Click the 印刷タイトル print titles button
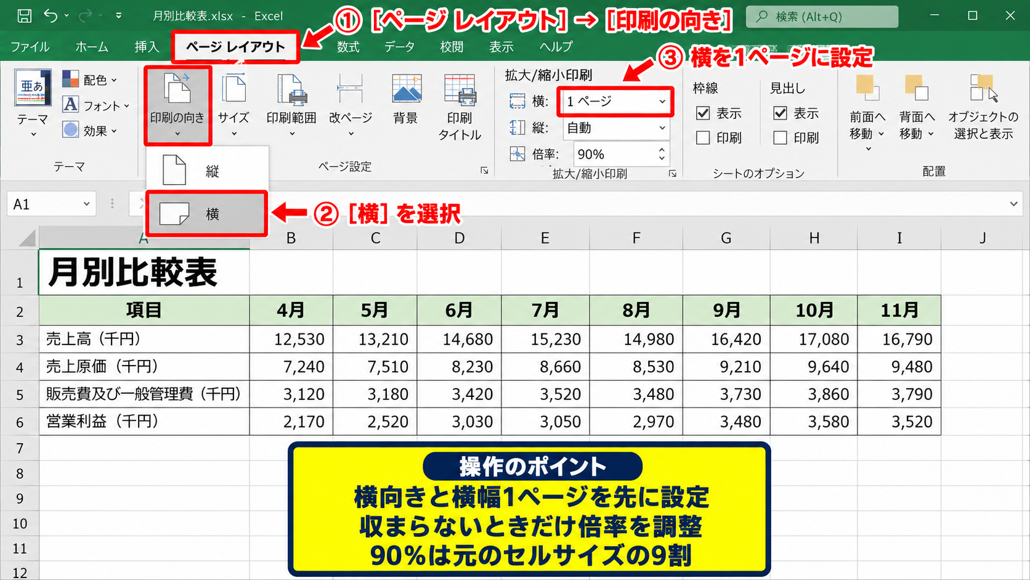The image size is (1030, 580). point(460,107)
